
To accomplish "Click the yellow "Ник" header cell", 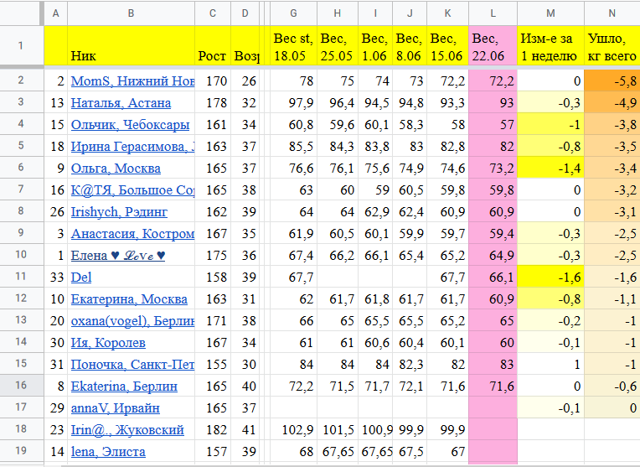I will (x=131, y=47).
